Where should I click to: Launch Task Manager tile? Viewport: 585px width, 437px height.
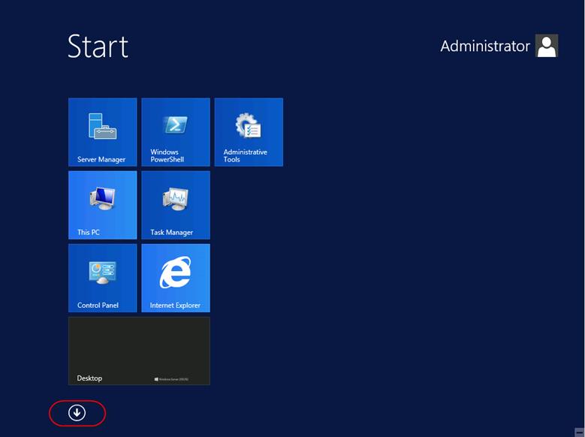click(176, 205)
